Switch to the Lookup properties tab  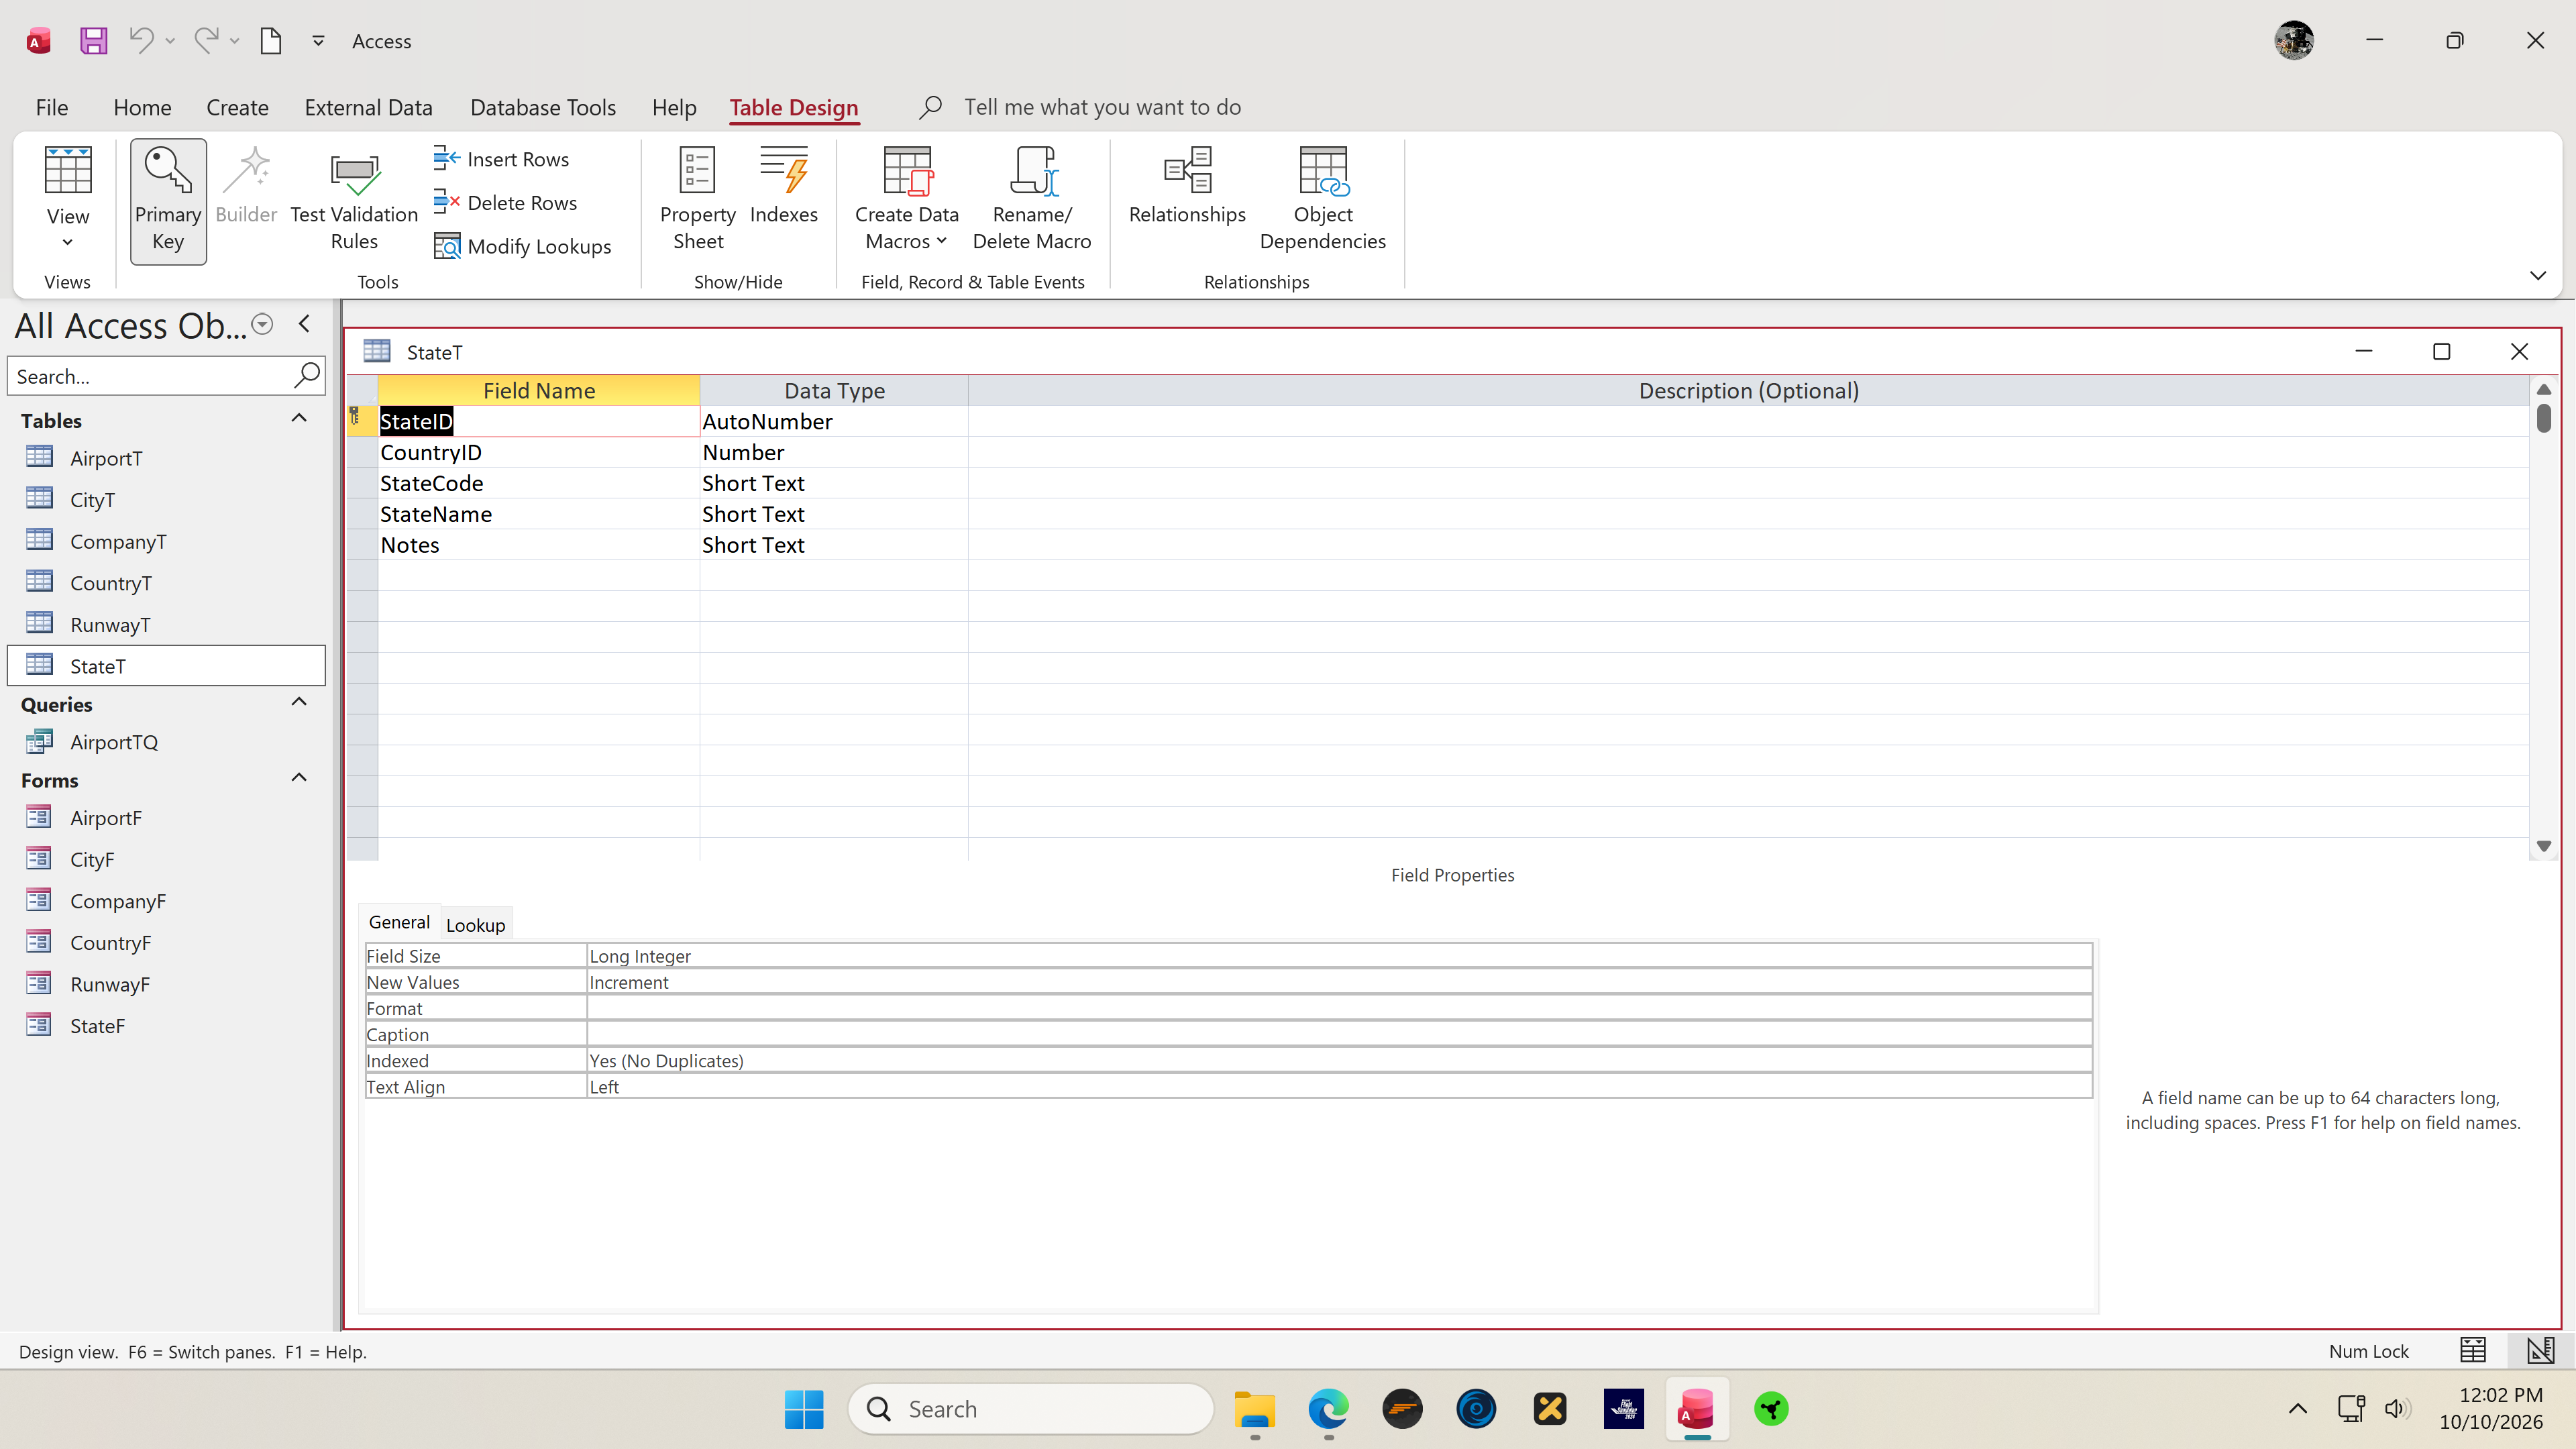click(x=475, y=925)
